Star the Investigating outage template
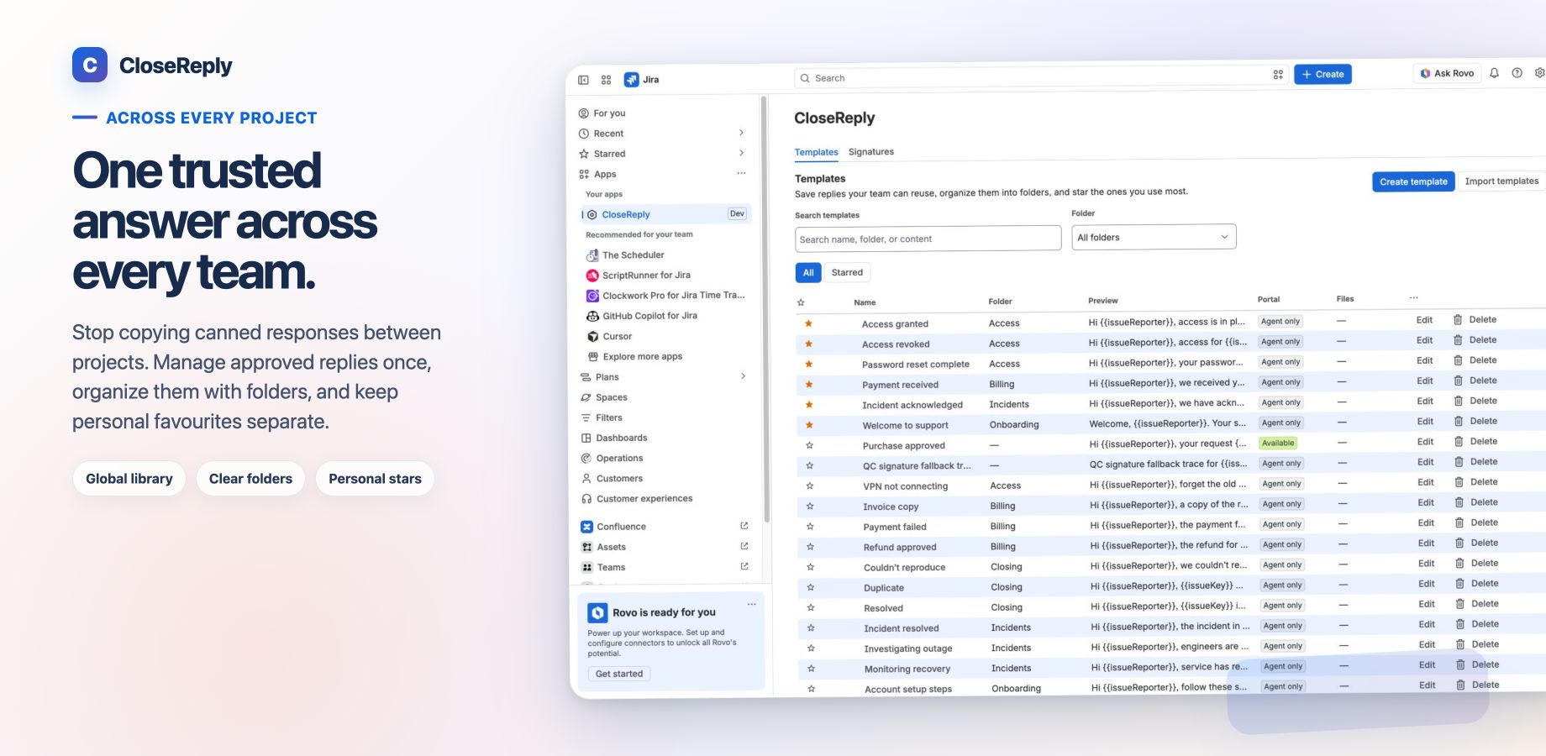Viewport: 1546px width, 756px height. pyautogui.click(x=811, y=648)
